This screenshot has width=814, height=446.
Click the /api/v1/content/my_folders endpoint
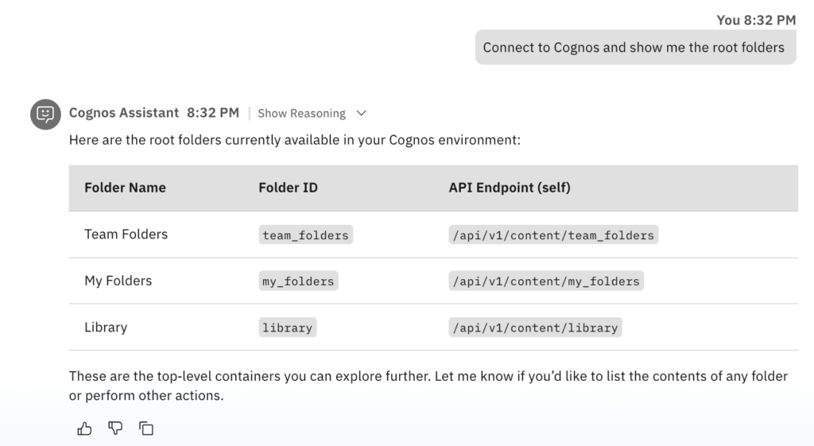coord(545,281)
